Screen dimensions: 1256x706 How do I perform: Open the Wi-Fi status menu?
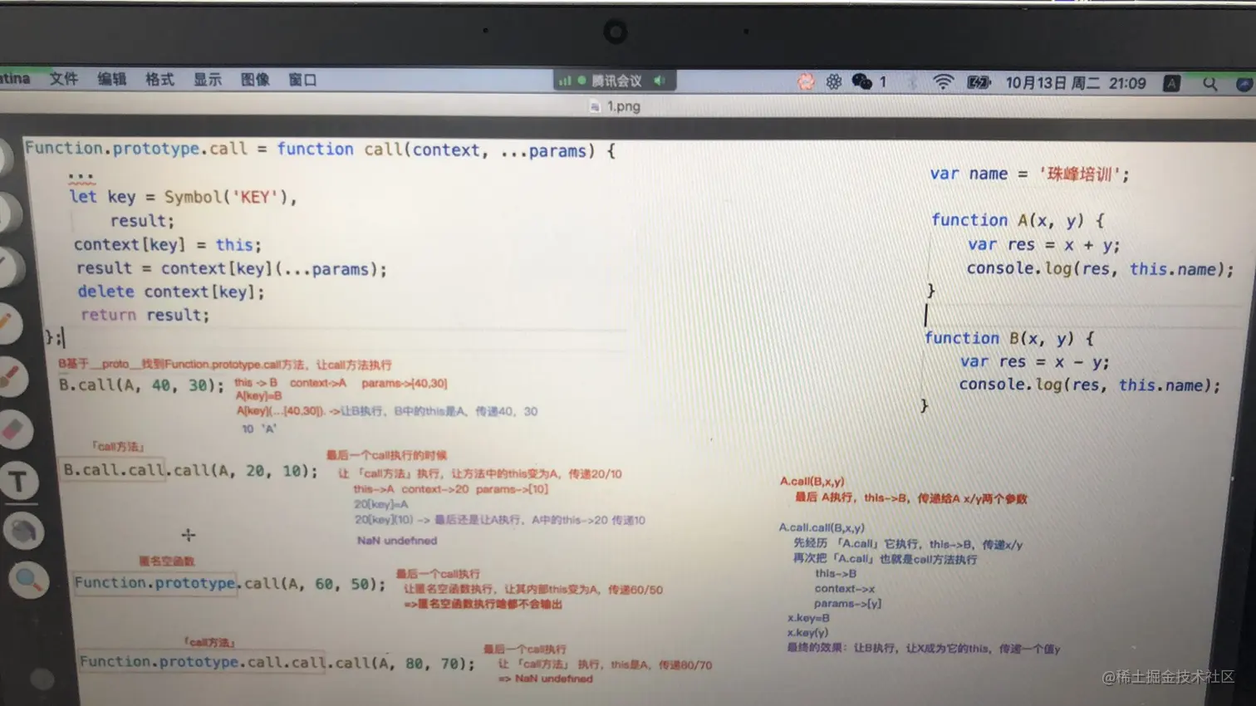coord(943,82)
